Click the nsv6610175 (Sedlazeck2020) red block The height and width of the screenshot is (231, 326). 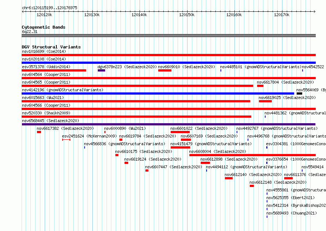click(x=117, y=155)
